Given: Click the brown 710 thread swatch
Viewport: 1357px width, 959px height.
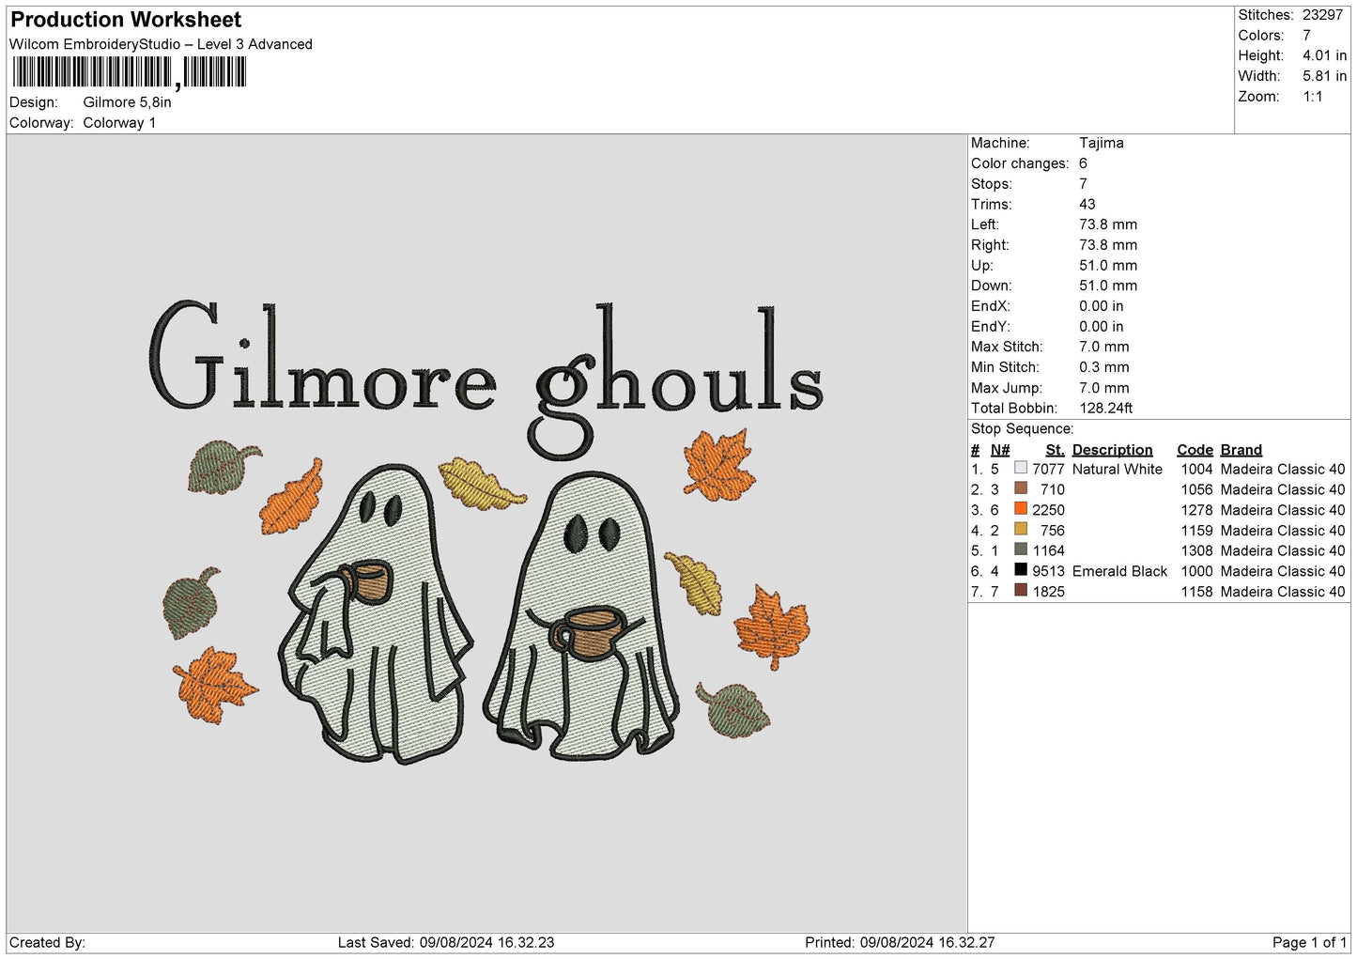Looking at the screenshot, I should 1021,488.
